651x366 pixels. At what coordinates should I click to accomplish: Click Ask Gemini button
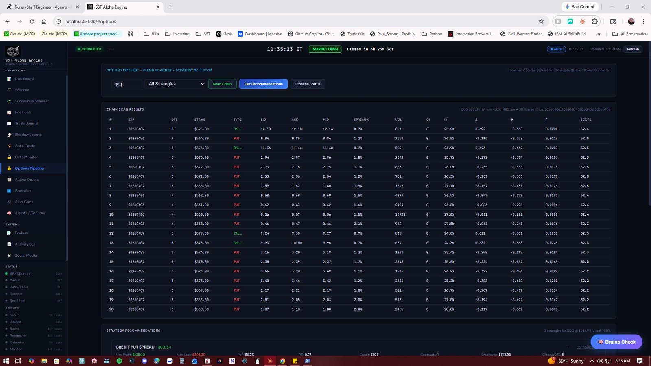point(580,7)
